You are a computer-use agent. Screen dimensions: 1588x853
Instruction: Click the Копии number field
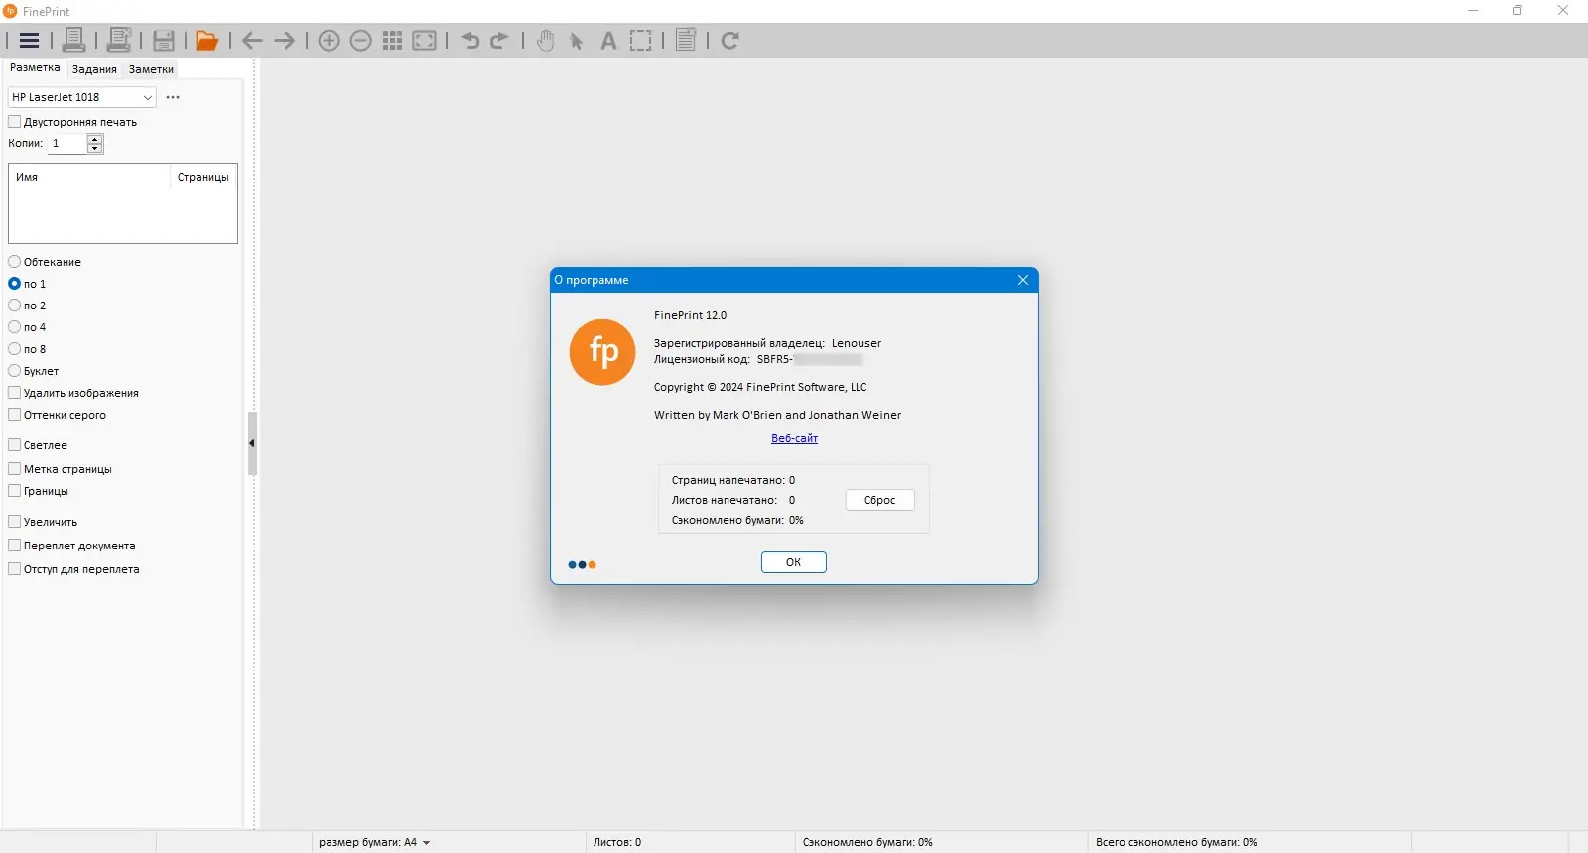(67, 144)
